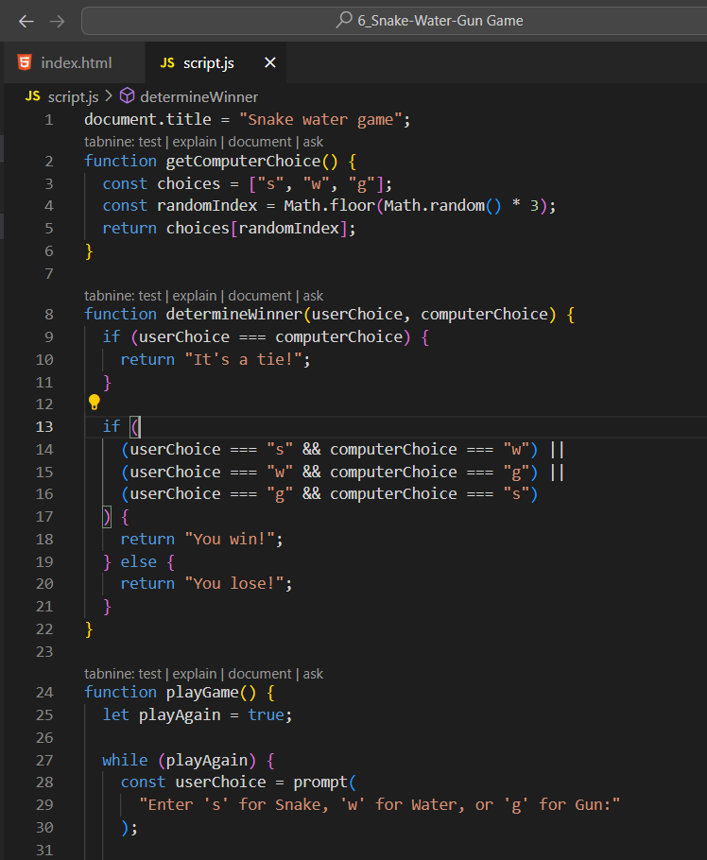
Task: Click determineWinner function name on line 8
Action: pos(234,315)
